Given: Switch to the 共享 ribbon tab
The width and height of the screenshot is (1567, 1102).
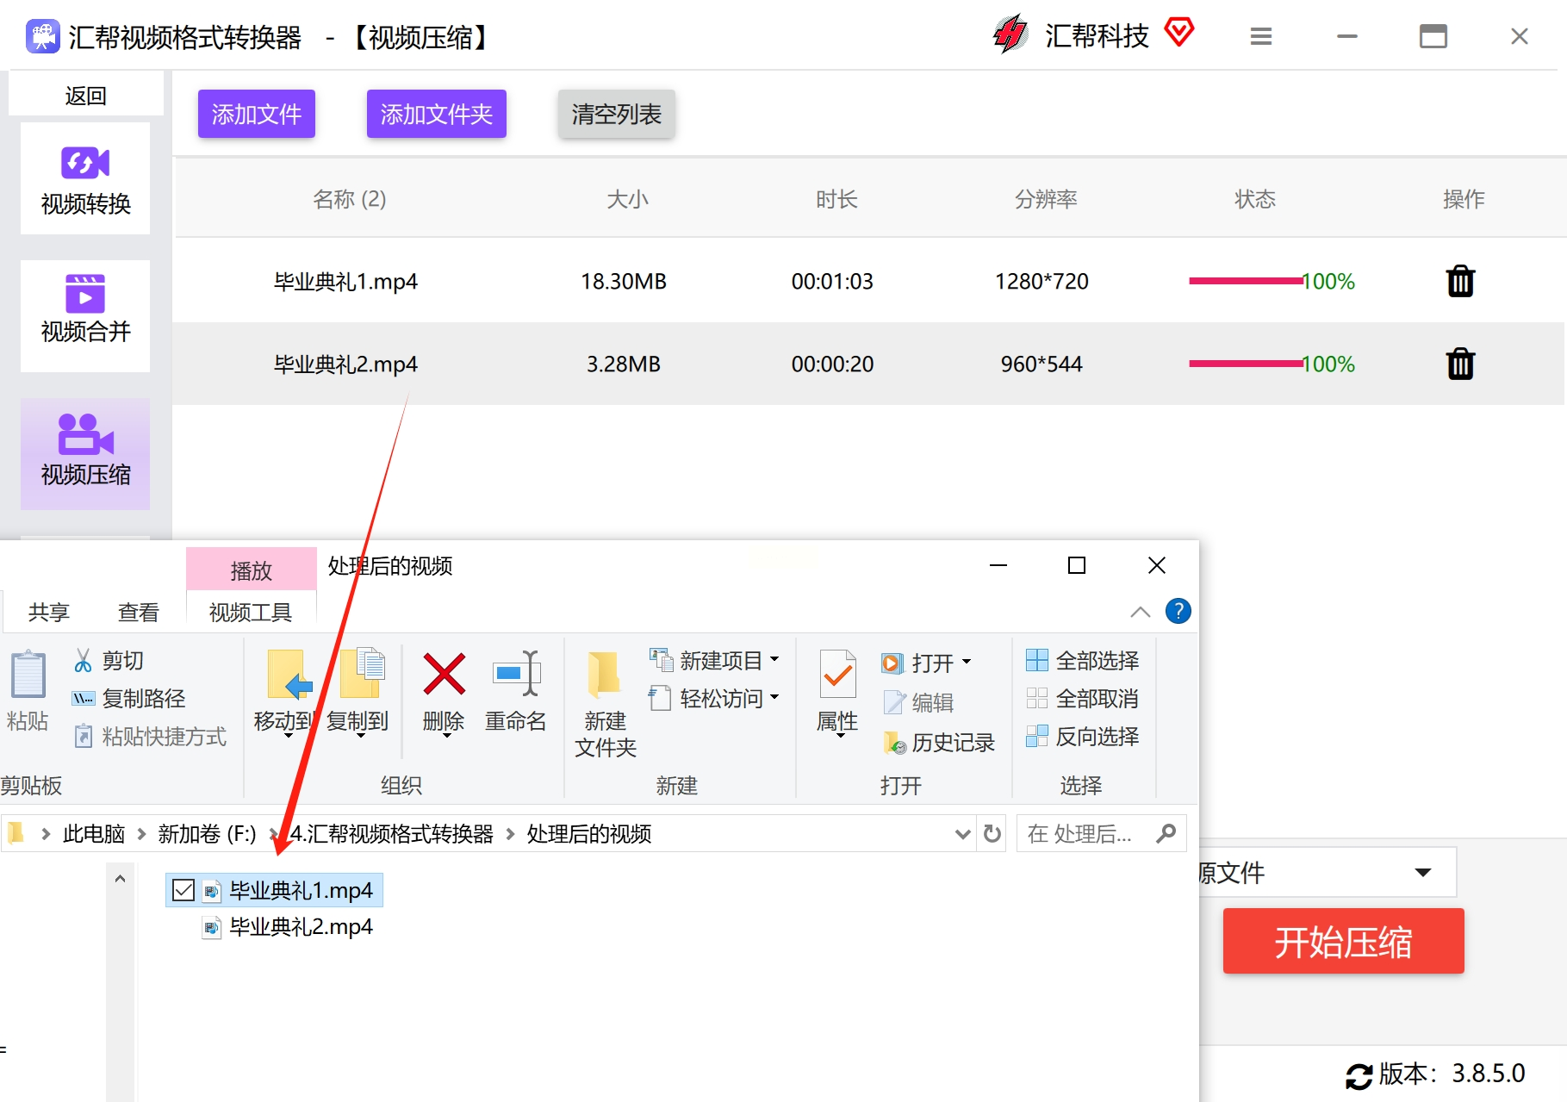Looking at the screenshot, I should point(49,613).
